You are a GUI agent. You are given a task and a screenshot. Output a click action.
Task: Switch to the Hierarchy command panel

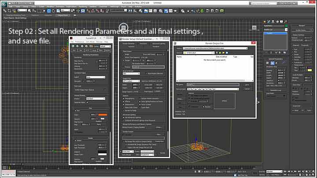(x=273, y=22)
